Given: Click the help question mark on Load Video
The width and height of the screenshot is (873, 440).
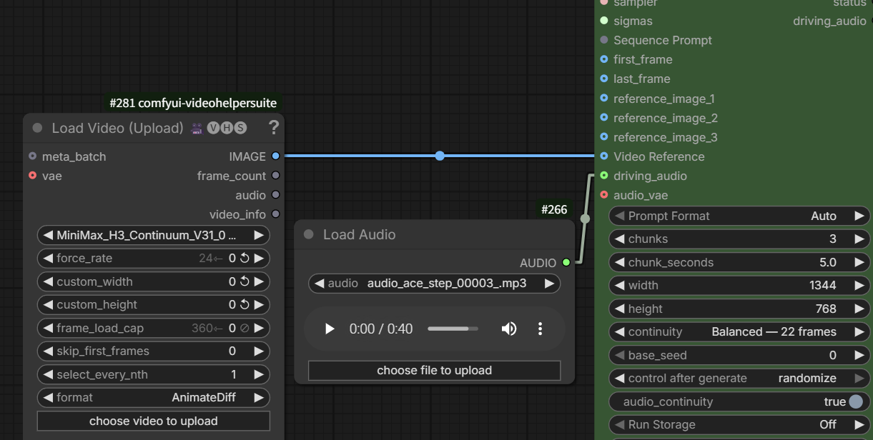Looking at the screenshot, I should click(x=273, y=128).
